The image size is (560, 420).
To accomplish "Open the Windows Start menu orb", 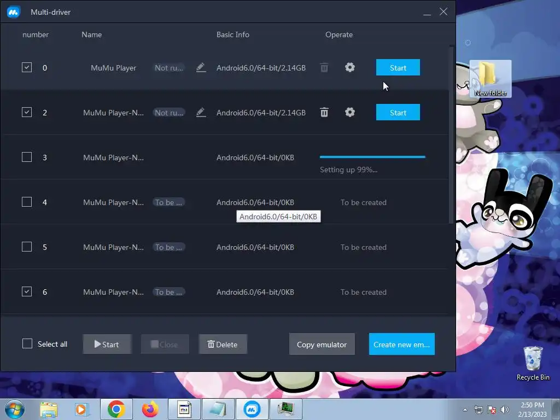I will (x=15, y=409).
